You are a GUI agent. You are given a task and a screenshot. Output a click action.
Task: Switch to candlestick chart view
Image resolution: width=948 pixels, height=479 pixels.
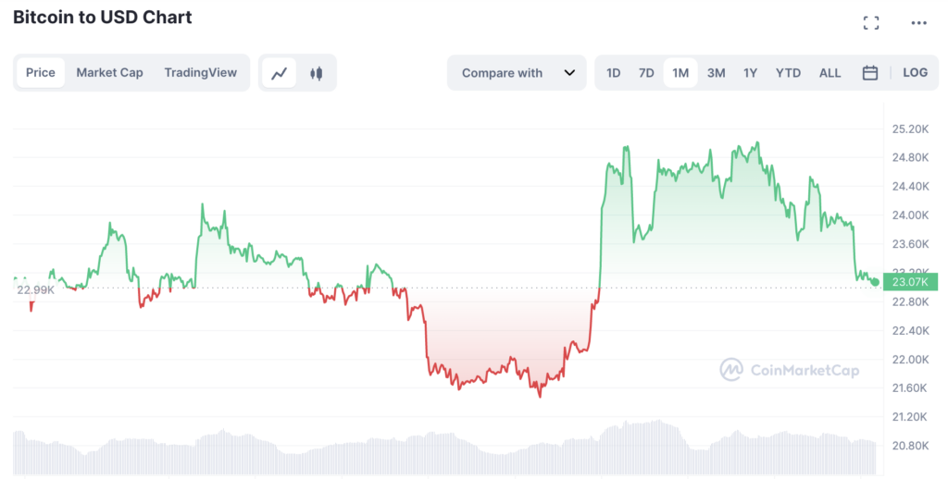317,73
